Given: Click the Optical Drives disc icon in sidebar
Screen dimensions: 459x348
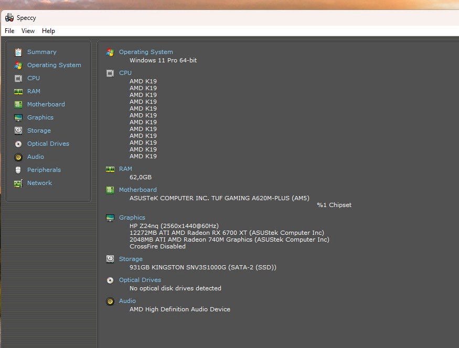Looking at the screenshot, I should [x=18, y=144].
